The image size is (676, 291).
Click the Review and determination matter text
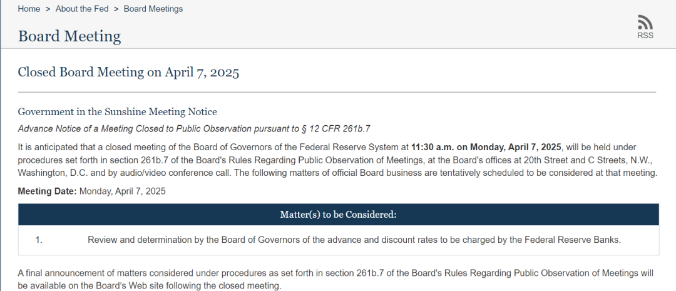tap(354, 240)
